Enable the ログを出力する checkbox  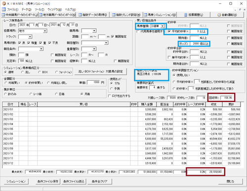coord(109,96)
